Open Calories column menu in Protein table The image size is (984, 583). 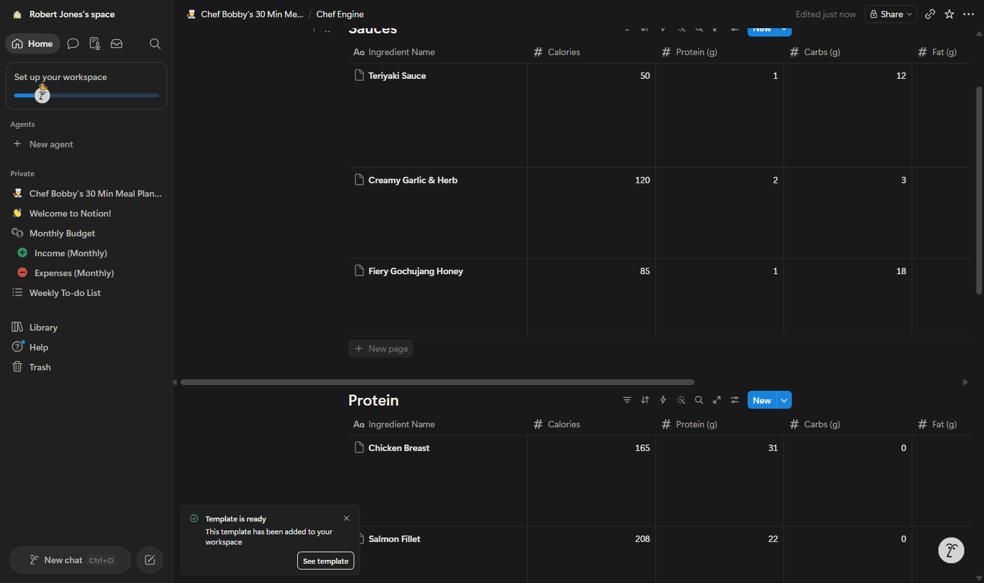pyautogui.click(x=591, y=424)
